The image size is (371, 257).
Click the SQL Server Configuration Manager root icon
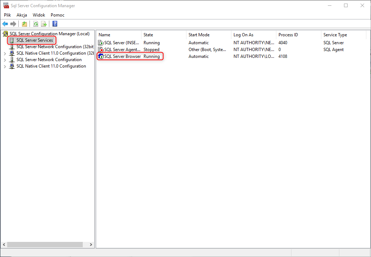point(5,34)
